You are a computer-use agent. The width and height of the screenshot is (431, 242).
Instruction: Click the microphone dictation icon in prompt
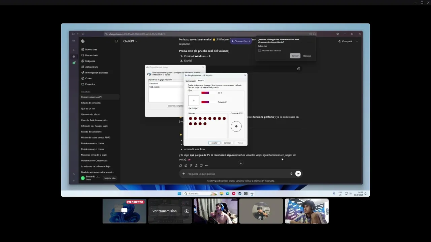(292, 174)
